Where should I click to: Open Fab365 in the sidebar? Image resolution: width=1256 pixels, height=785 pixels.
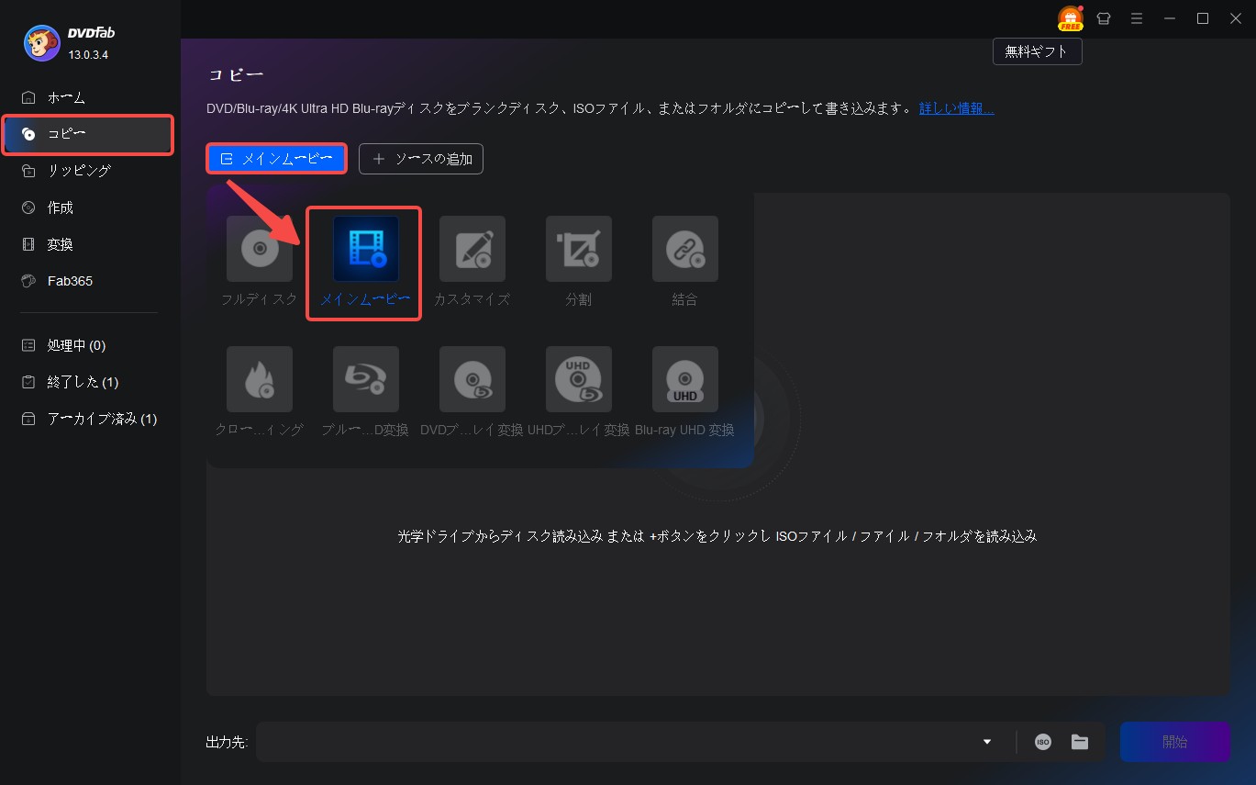point(90,281)
